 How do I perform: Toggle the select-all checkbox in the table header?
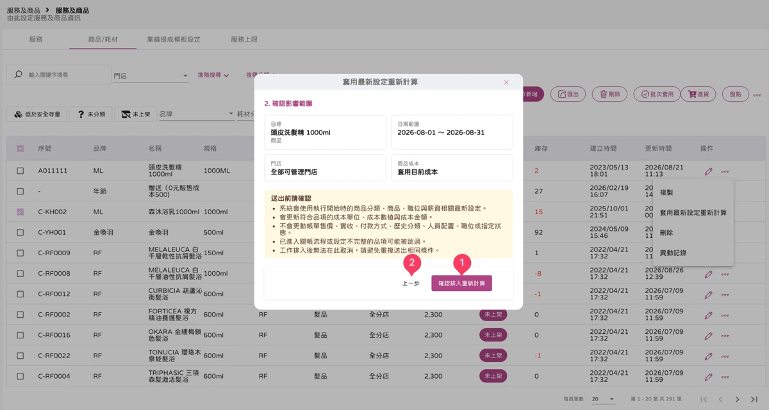pyautogui.click(x=20, y=148)
